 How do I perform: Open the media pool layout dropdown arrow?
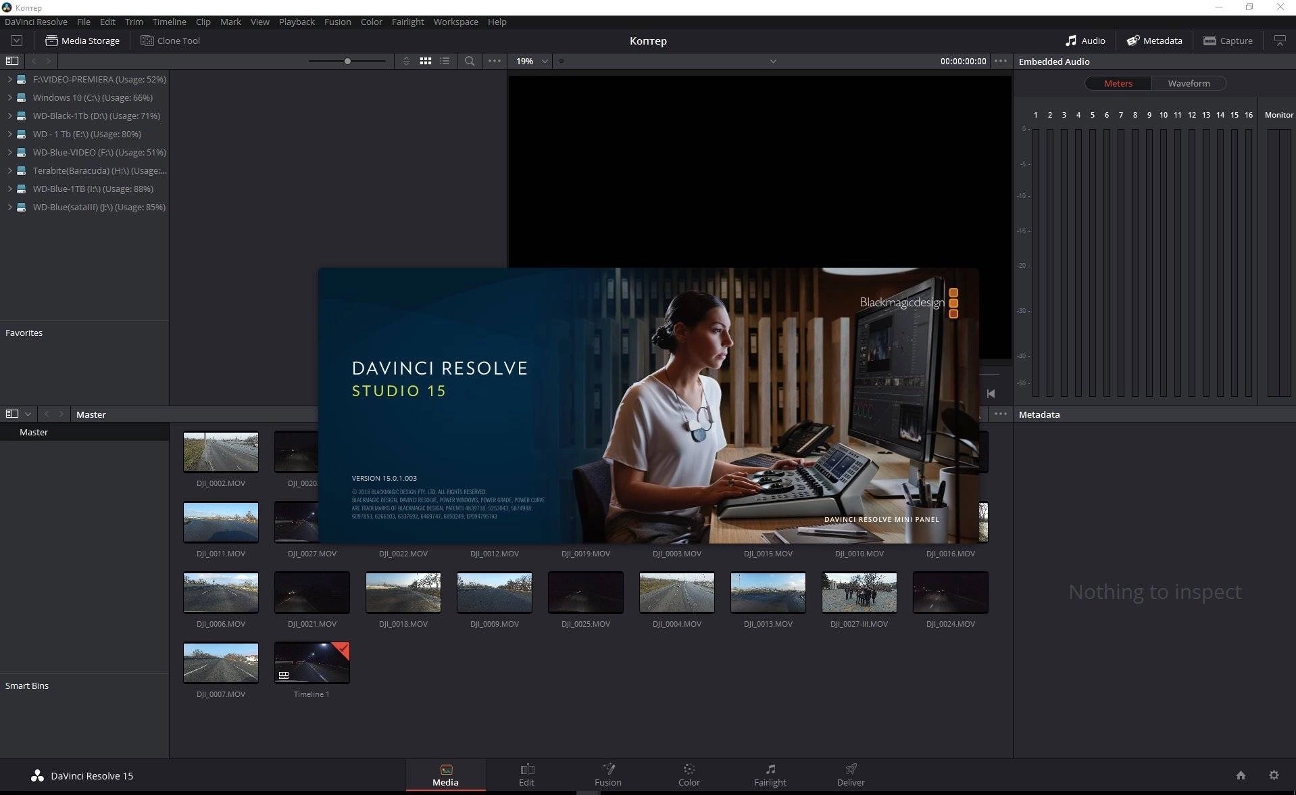pyautogui.click(x=28, y=414)
